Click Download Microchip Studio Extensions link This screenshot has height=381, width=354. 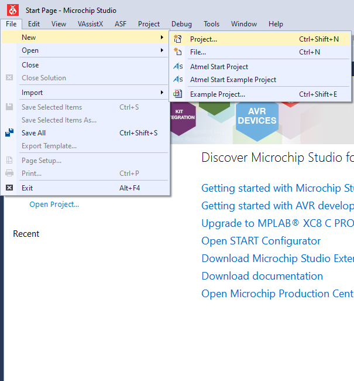pos(277,258)
